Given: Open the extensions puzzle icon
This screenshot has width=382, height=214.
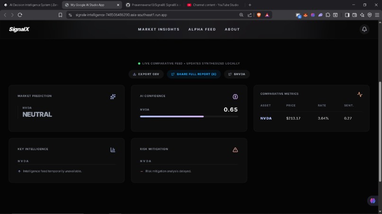Looking at the screenshot, I should (x=327, y=15).
